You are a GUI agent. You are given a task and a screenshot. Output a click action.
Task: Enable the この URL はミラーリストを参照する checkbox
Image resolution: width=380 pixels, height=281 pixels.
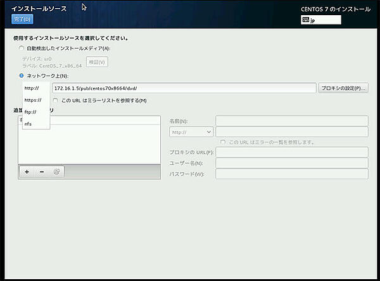56,100
